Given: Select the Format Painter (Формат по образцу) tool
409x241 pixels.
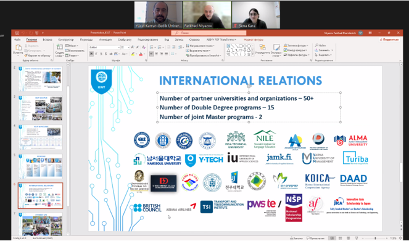Looking at the screenshot, I should [x=37, y=56].
